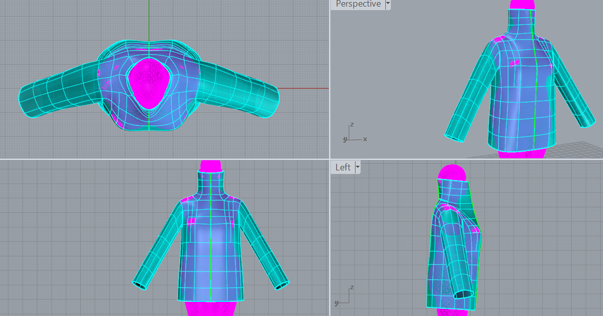The image size is (603, 316).
Task: Expand the Left viewport dropdown arrow
Action: [x=358, y=167]
